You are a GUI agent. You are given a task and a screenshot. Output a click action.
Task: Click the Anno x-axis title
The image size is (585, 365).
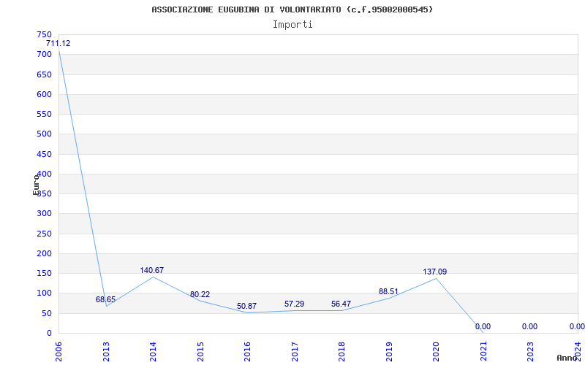pos(567,358)
